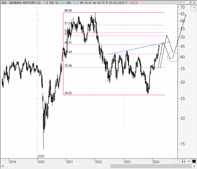Click the 'M: 45,42' maximum value
Viewport: 197px width, 169px height.
coord(86,3)
